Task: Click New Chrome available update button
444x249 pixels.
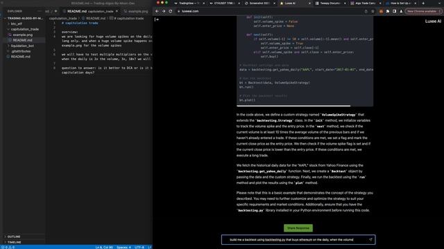Action: click(423, 11)
